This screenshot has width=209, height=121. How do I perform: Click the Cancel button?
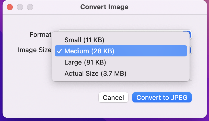tap(113, 98)
